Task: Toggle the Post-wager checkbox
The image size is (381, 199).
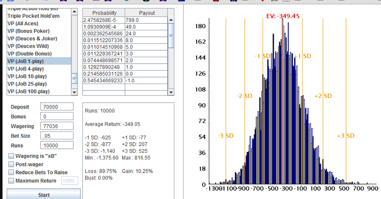Action: [x=11, y=164]
